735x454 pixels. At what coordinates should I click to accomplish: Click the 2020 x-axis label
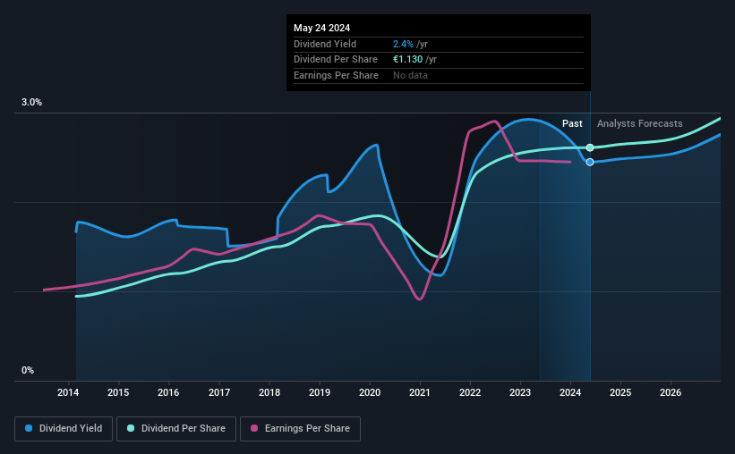pyautogui.click(x=370, y=392)
